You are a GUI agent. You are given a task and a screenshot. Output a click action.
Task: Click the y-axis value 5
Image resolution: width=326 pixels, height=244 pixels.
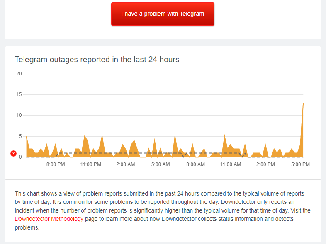(20, 136)
